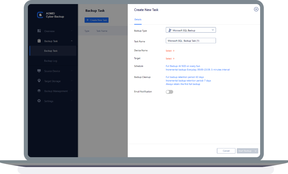Image resolution: width=288 pixels, height=174 pixels.
Task: Click the Backup Management layers icon
Action: (x=39, y=91)
